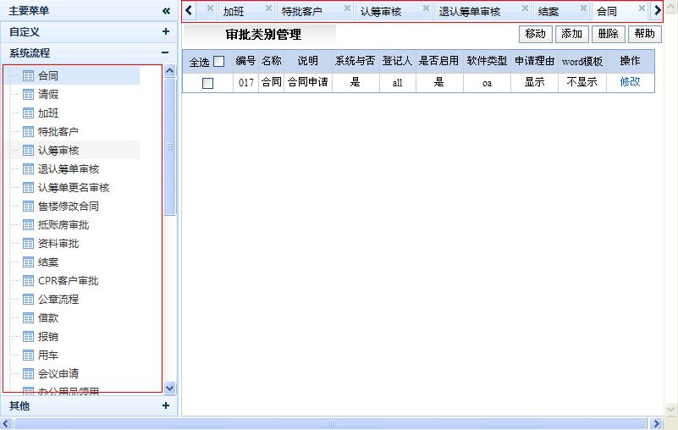Viewport: 678px width, 430px height.
Task: Expand the 其他 menu section
Action: click(166, 406)
